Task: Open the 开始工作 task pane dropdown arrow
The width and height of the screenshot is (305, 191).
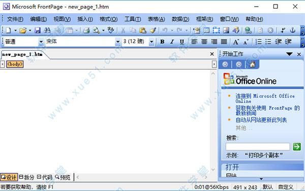Action: tap(289, 54)
